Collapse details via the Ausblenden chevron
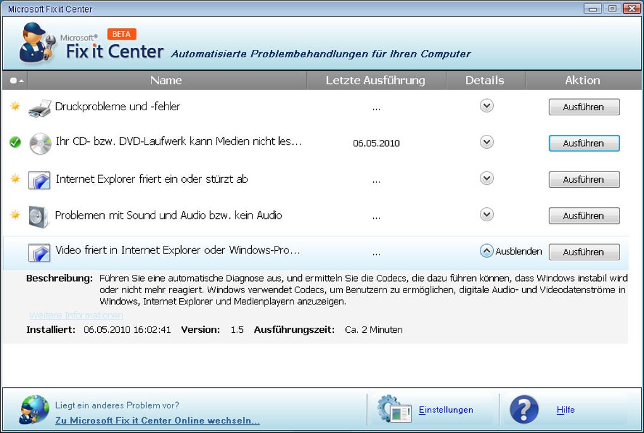644x433 pixels. (x=487, y=250)
